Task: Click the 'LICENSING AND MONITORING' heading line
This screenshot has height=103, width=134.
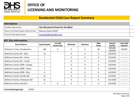Action: 53,10
